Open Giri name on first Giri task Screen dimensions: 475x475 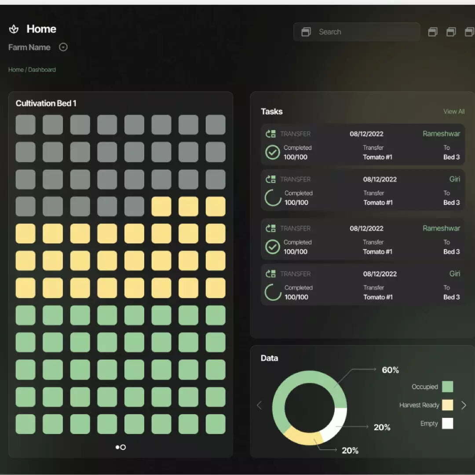click(x=455, y=179)
